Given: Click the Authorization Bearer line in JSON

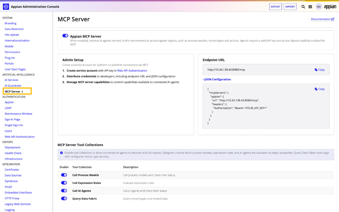Looking at the screenshot, I should (240, 108).
